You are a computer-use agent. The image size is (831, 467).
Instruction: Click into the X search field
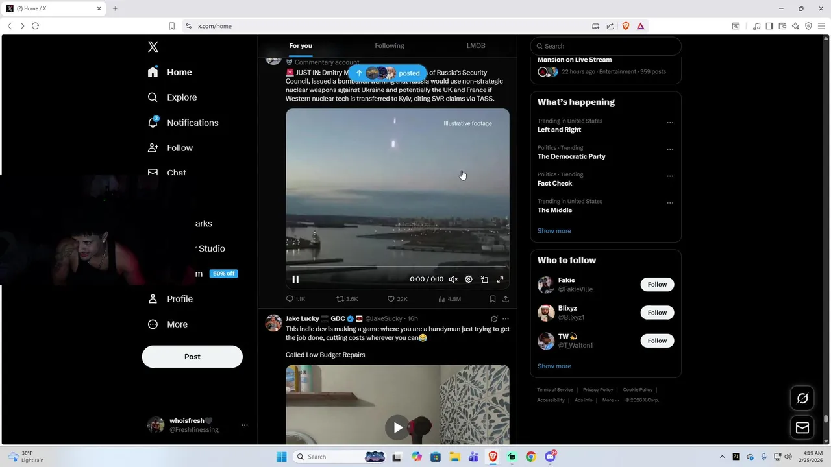(x=606, y=46)
